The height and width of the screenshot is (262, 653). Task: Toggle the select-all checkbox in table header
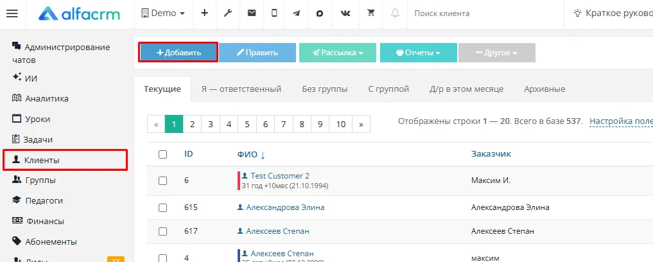pos(163,155)
